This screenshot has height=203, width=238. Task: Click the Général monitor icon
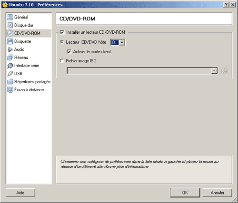point(10,17)
